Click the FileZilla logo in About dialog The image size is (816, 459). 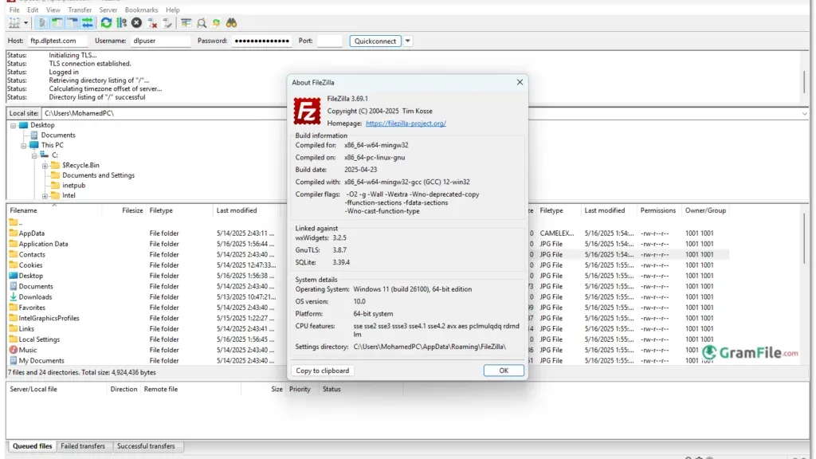(x=307, y=111)
